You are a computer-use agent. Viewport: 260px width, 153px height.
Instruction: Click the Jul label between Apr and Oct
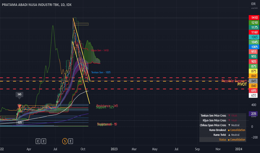pos(55,149)
